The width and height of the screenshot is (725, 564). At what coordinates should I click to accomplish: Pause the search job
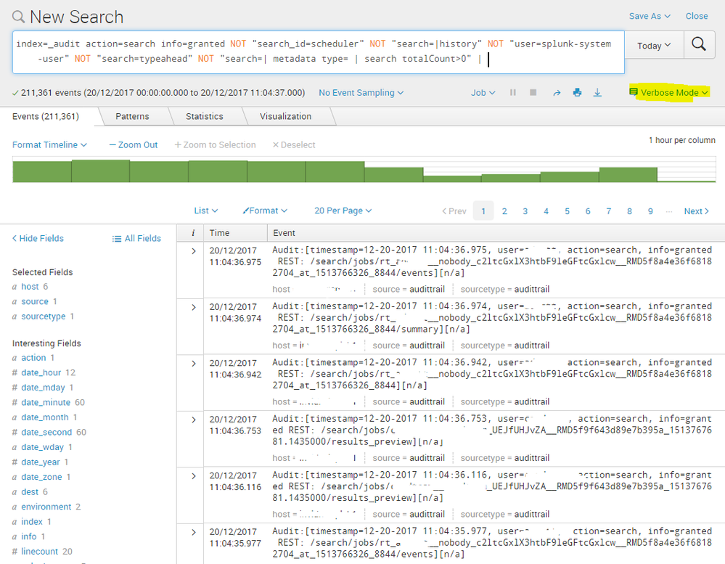point(513,92)
